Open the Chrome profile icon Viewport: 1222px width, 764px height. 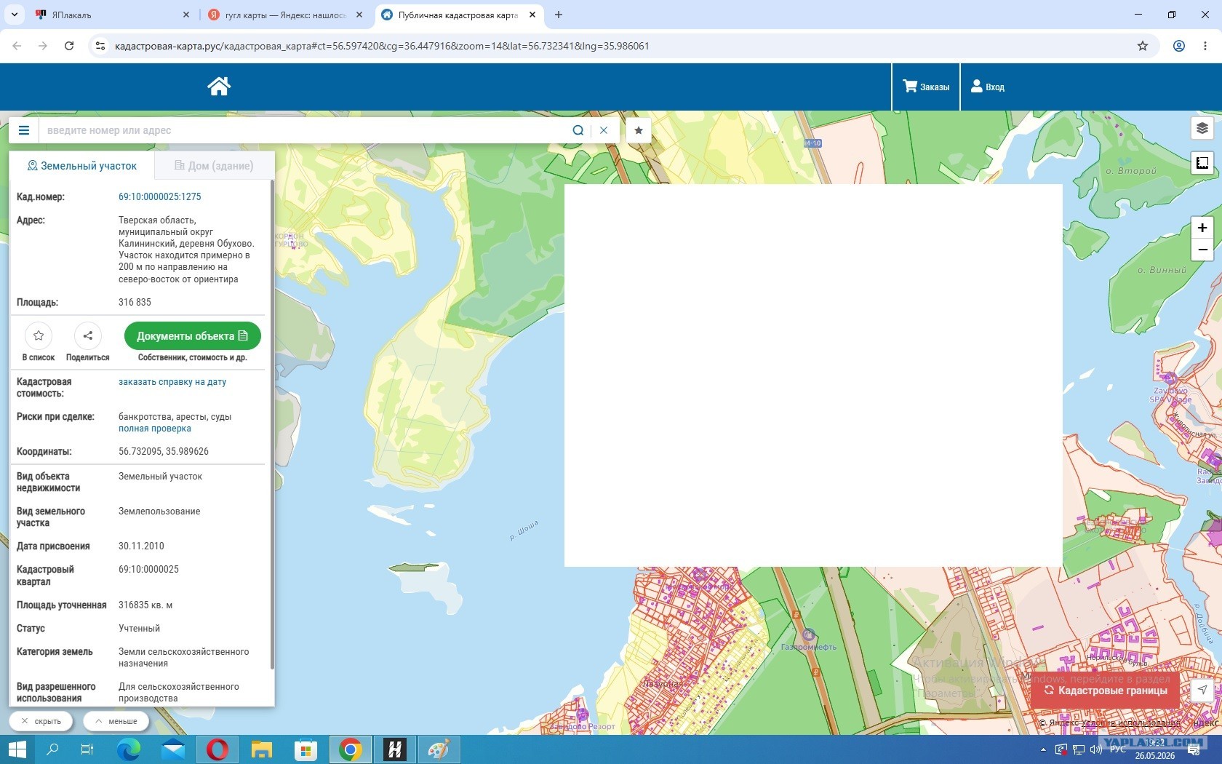point(1179,46)
